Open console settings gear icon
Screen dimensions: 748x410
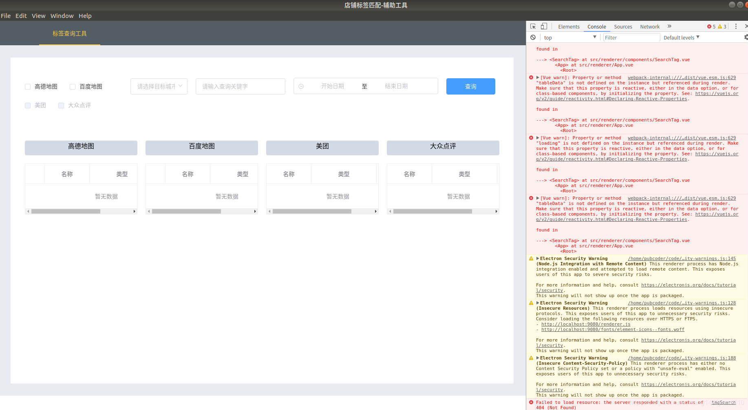tap(746, 37)
